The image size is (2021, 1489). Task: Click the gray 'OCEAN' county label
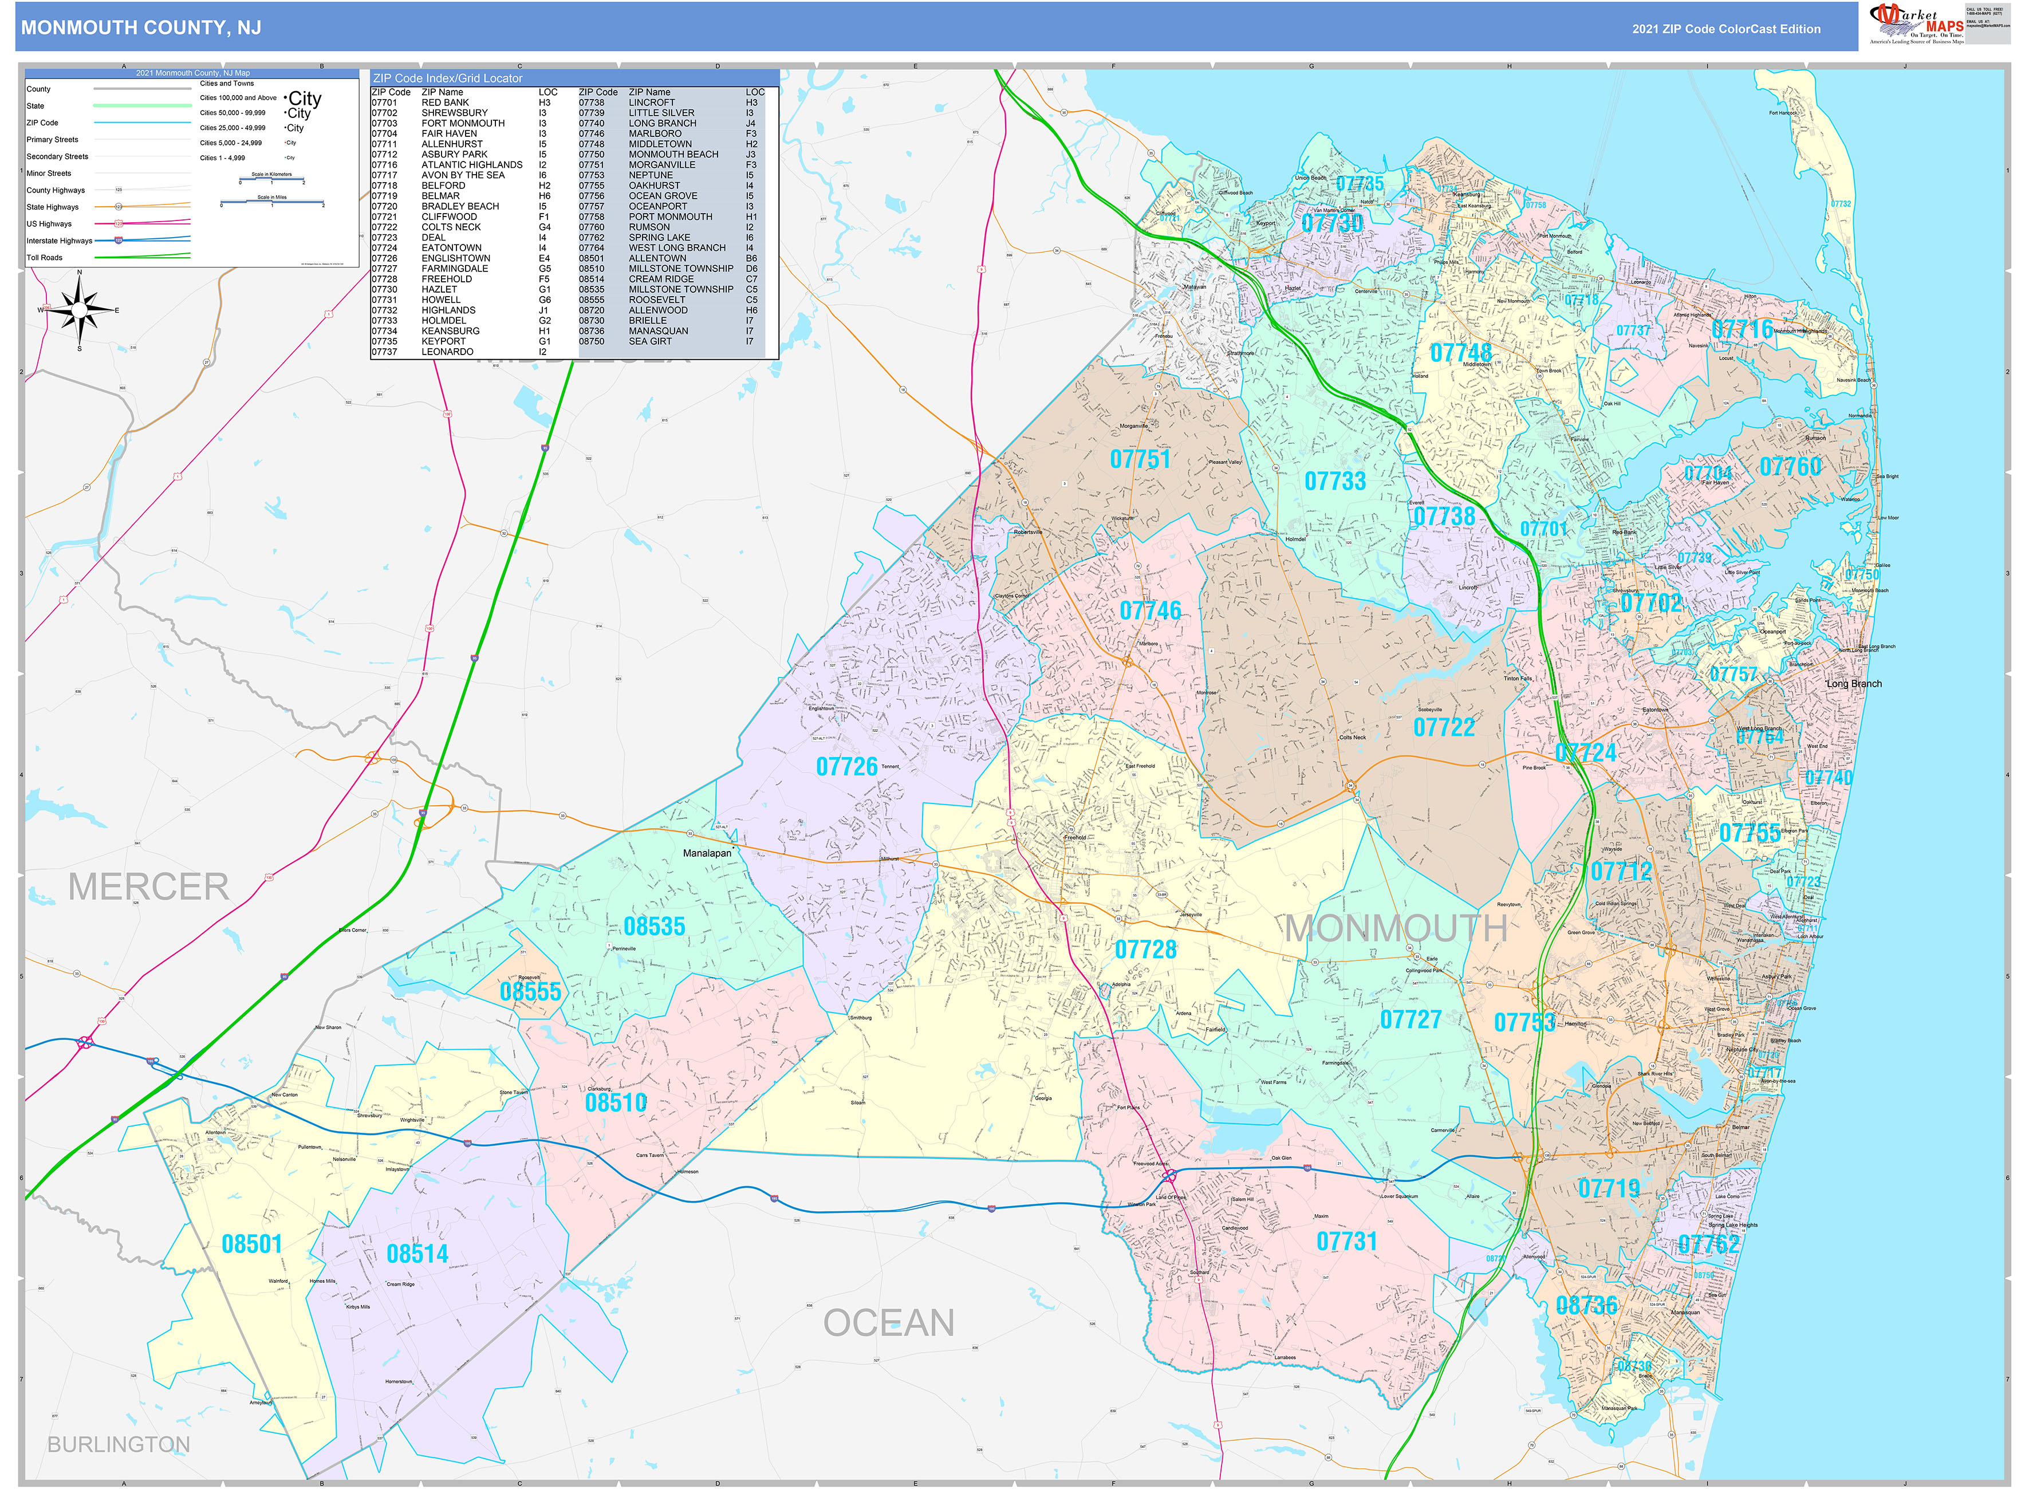point(889,1323)
